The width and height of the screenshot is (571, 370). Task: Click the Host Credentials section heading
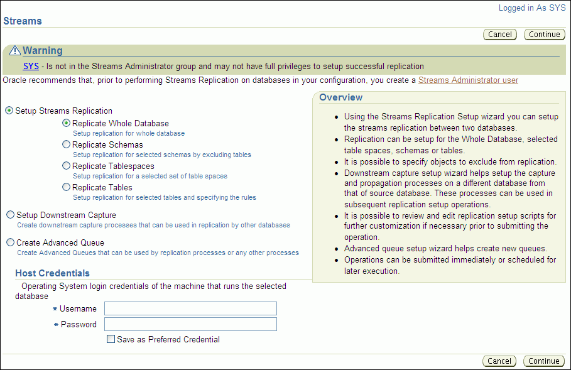point(52,273)
